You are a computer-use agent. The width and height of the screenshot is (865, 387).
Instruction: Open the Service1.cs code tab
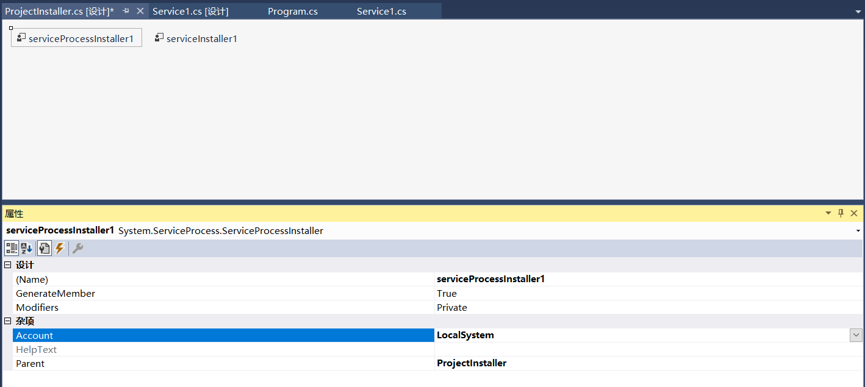381,12
